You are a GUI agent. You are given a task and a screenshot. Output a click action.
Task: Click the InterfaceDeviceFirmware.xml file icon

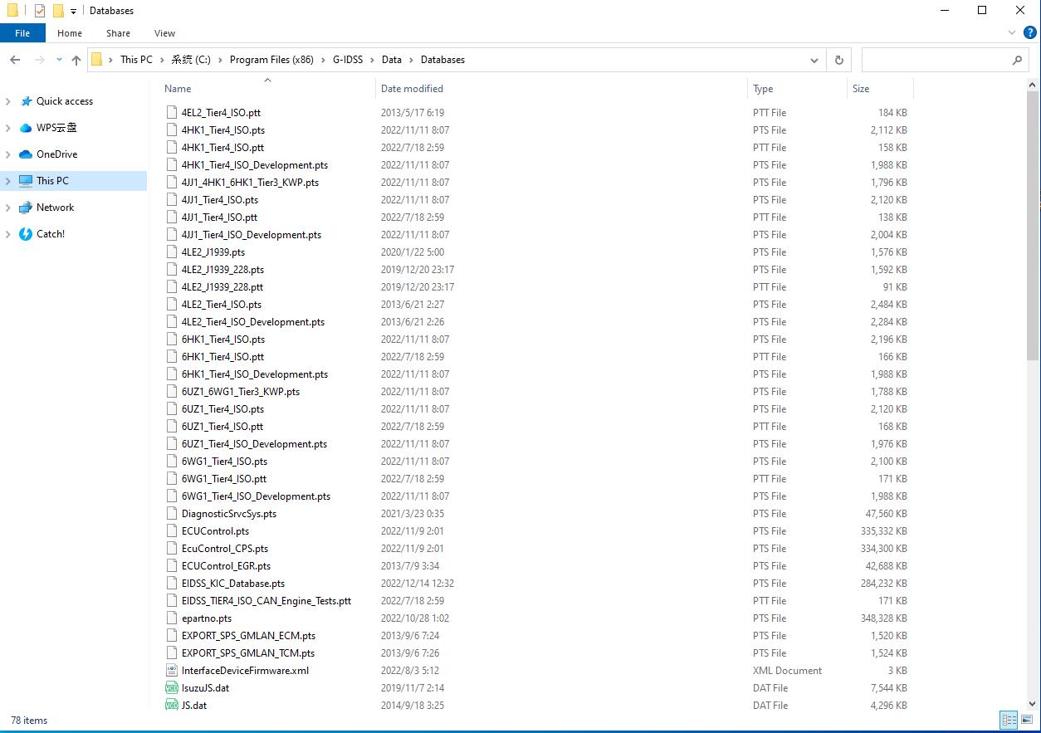172,671
